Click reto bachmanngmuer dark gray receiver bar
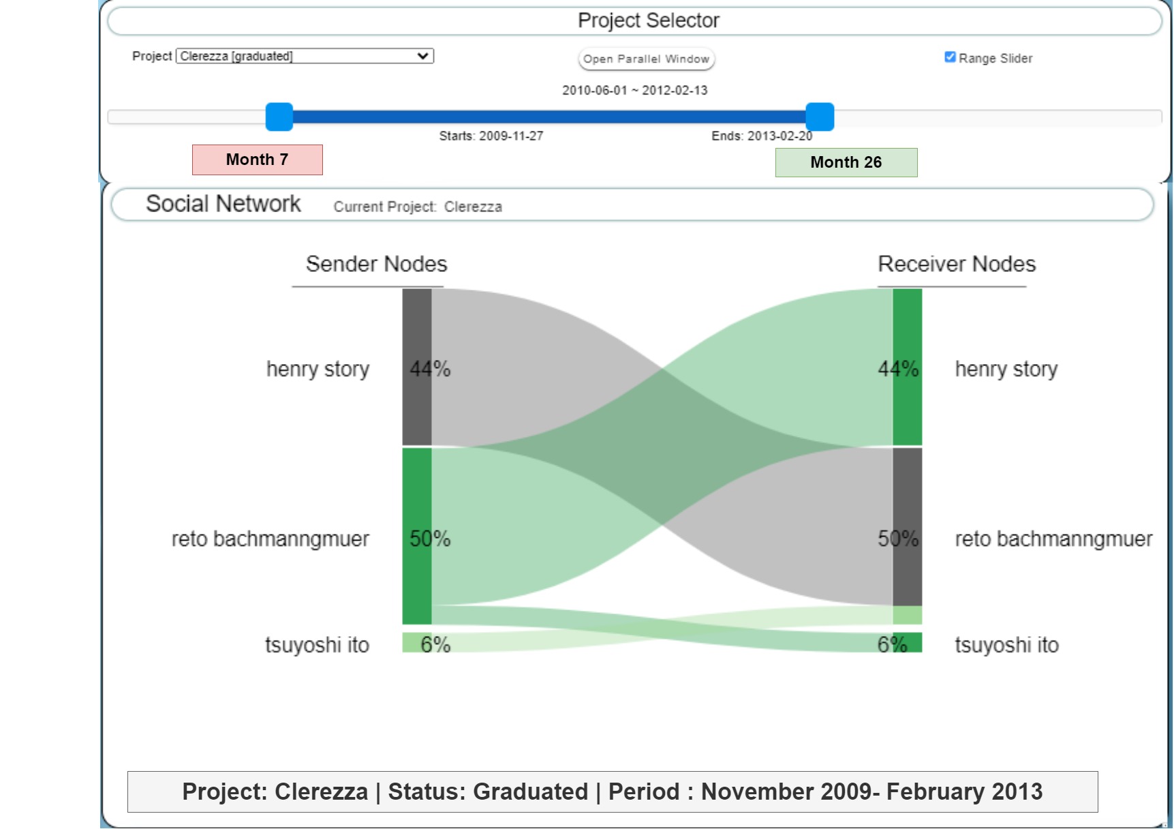 click(x=907, y=526)
